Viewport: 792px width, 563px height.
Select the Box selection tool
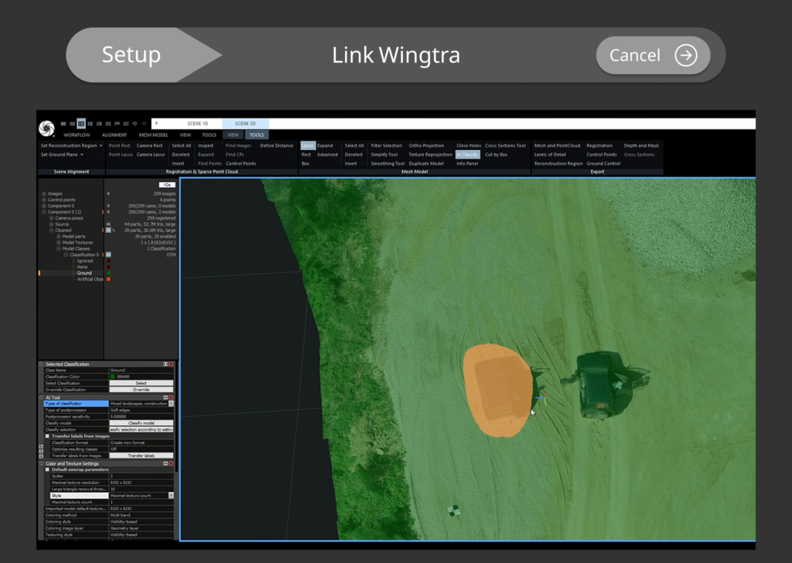point(305,164)
